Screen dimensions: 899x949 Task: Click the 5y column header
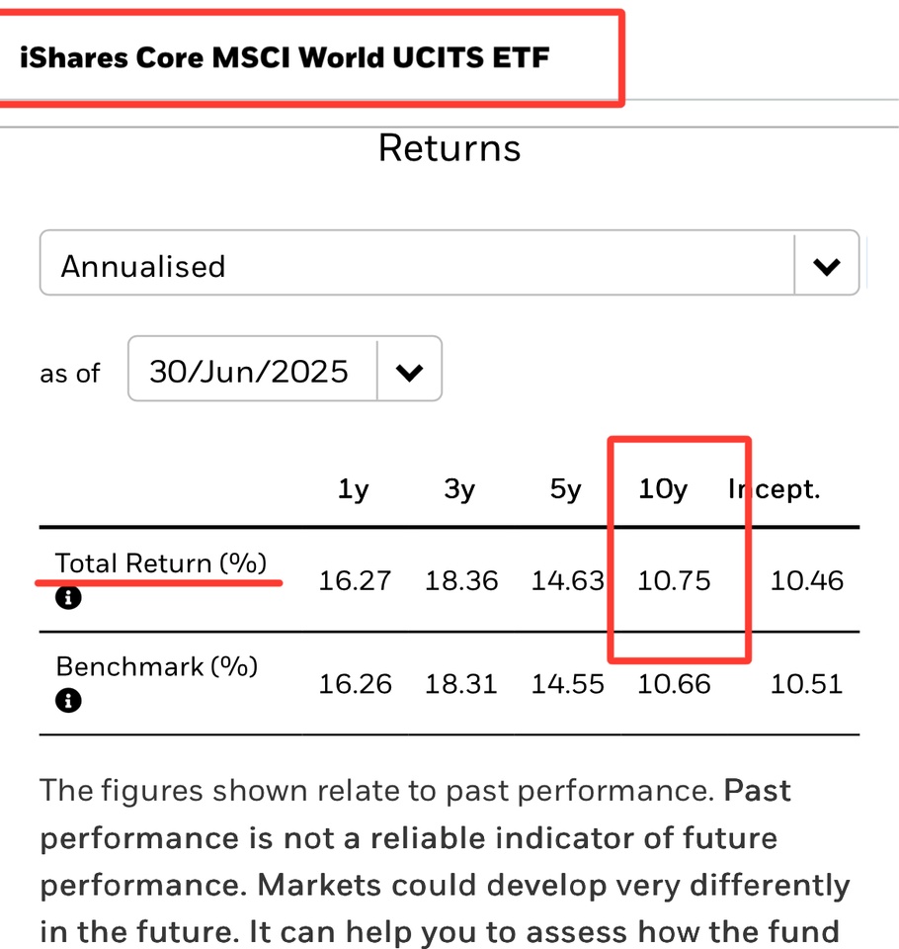[566, 489]
